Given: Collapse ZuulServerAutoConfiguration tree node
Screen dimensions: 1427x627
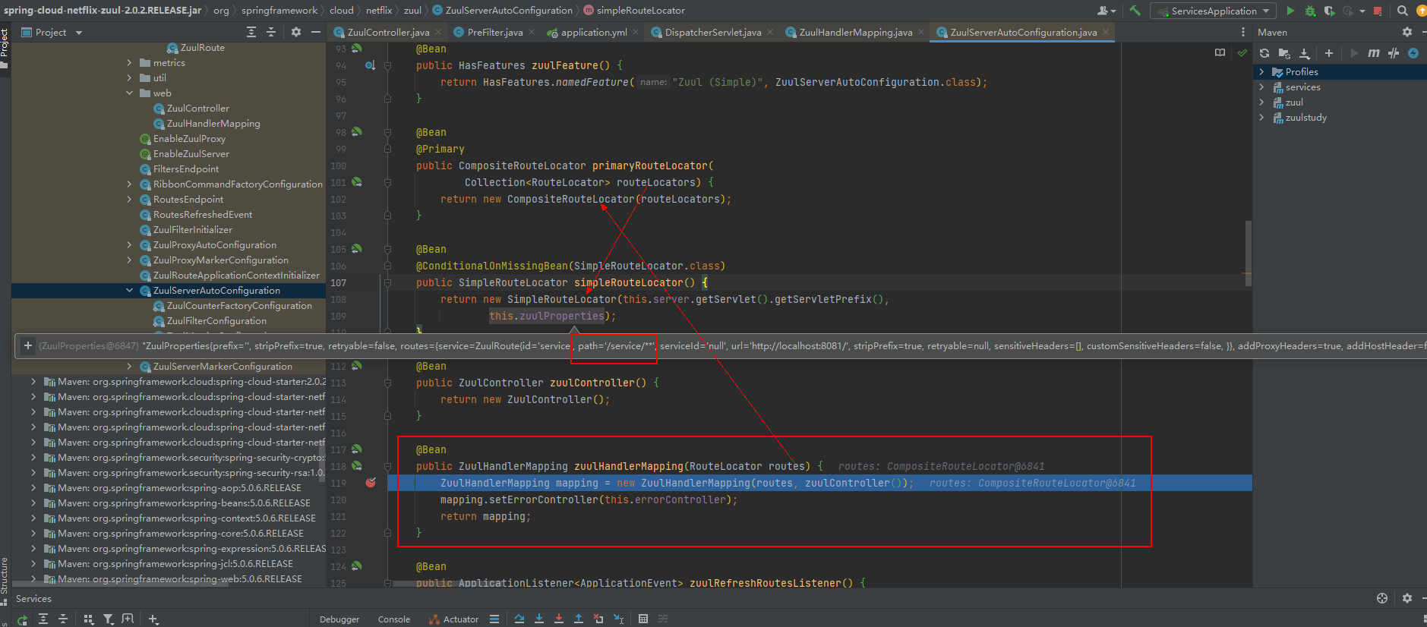Looking at the screenshot, I should 130,291.
